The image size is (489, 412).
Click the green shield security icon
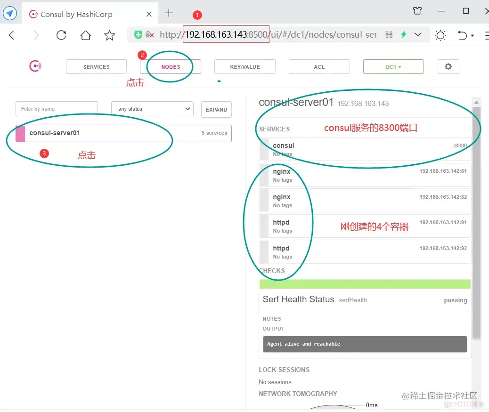tap(138, 34)
